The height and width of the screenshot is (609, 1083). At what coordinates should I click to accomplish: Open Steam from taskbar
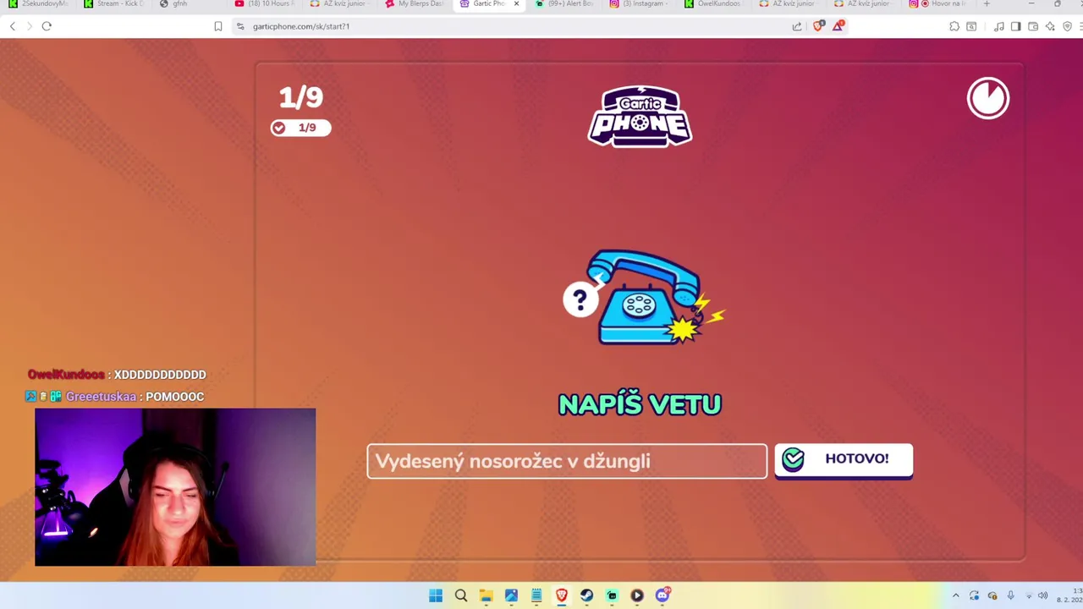pyautogui.click(x=586, y=595)
